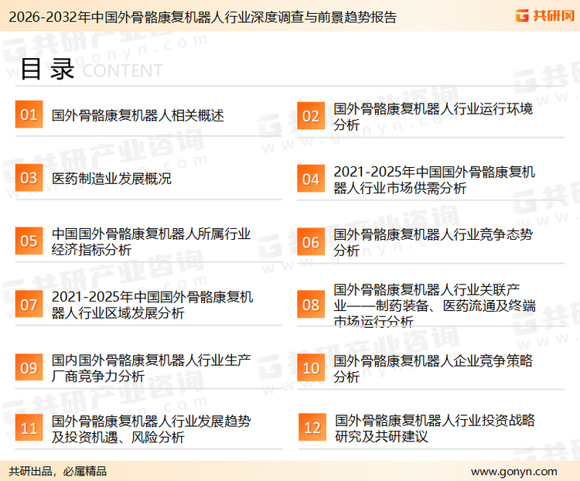
Task: Select chapter 国外骨骼康复机器人企业竞争策略分析
Action: tap(433, 369)
